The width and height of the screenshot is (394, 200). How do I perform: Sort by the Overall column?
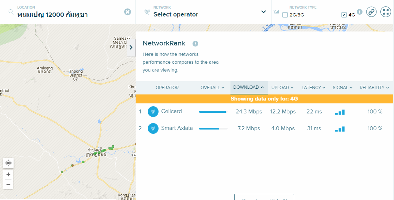click(x=212, y=88)
